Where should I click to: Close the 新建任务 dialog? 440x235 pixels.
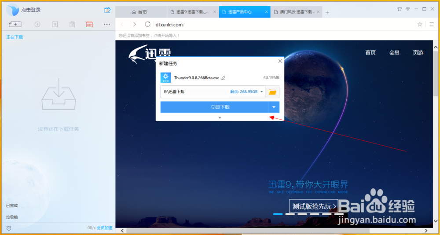(x=280, y=61)
